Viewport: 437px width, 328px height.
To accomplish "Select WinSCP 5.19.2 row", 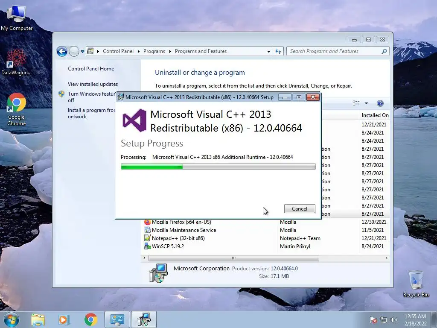I will (265, 246).
